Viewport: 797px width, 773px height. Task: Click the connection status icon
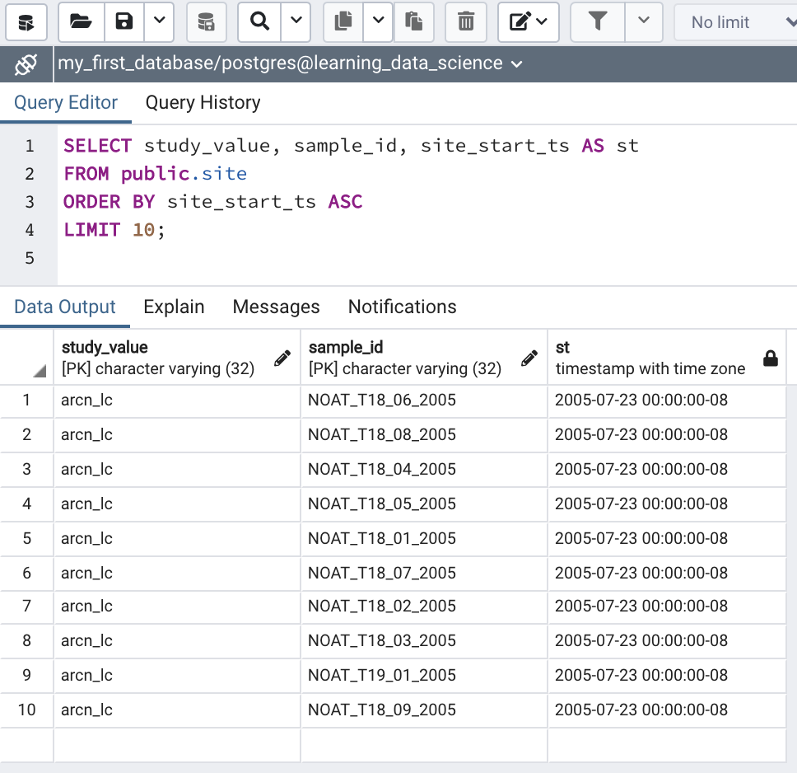(26, 64)
